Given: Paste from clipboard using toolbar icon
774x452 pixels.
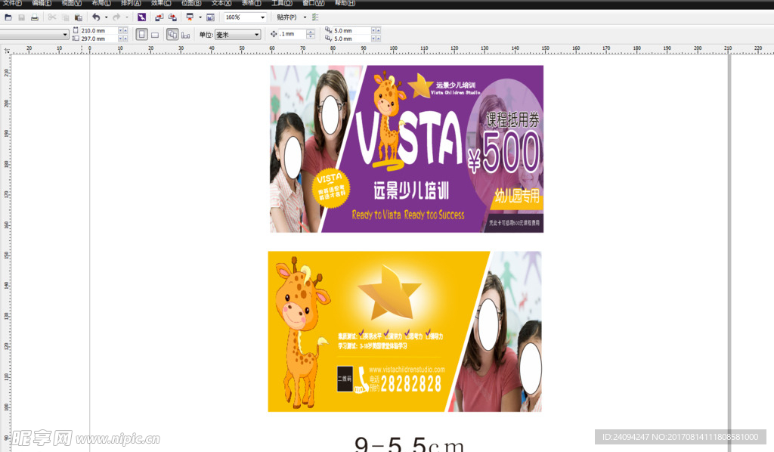Looking at the screenshot, I should [x=79, y=17].
